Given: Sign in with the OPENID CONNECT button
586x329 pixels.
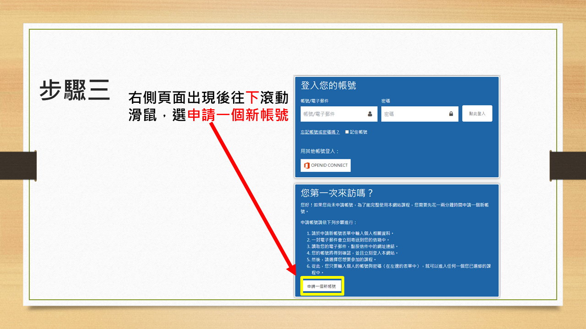Looking at the screenshot, I should click(326, 165).
